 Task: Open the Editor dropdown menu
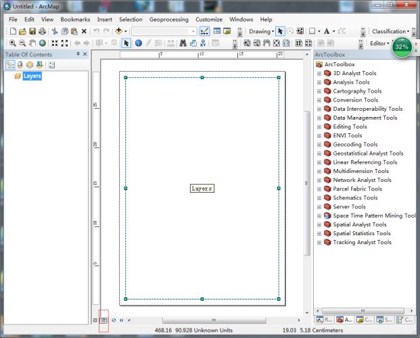[379, 43]
